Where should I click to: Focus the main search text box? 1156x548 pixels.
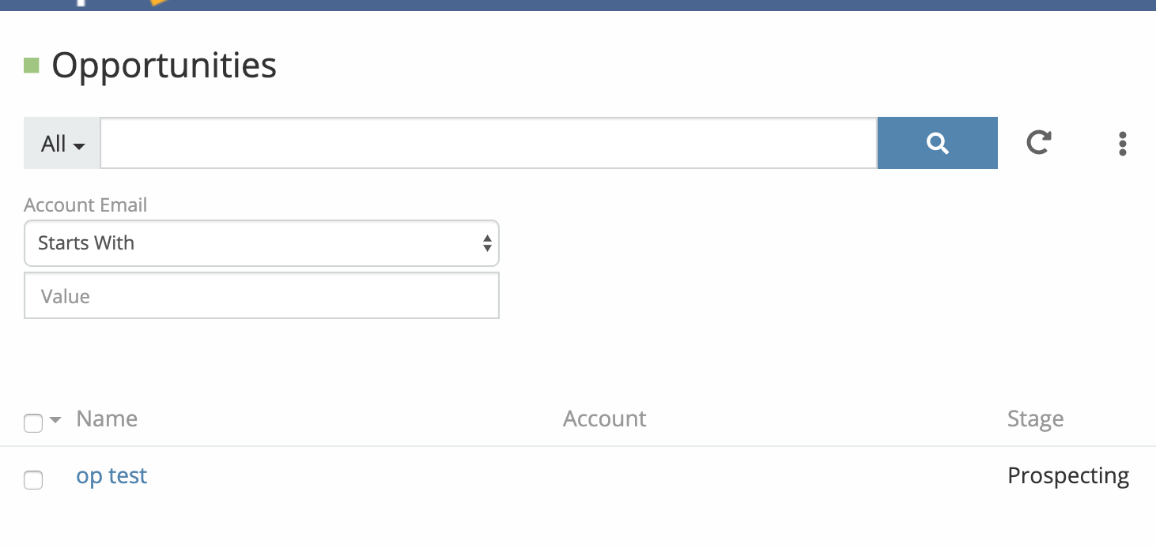[489, 144]
